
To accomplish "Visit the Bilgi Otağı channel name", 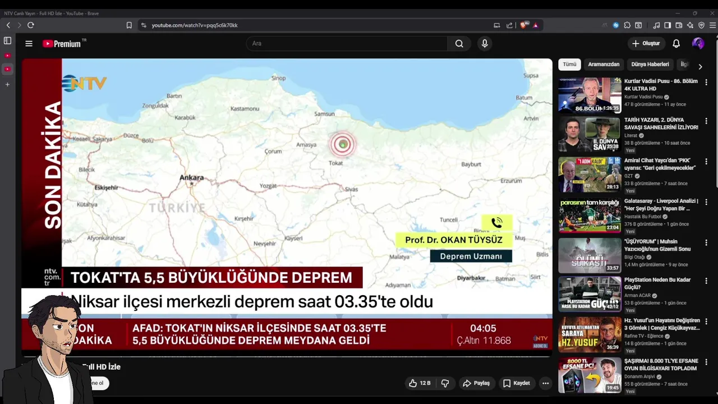I will click(635, 257).
